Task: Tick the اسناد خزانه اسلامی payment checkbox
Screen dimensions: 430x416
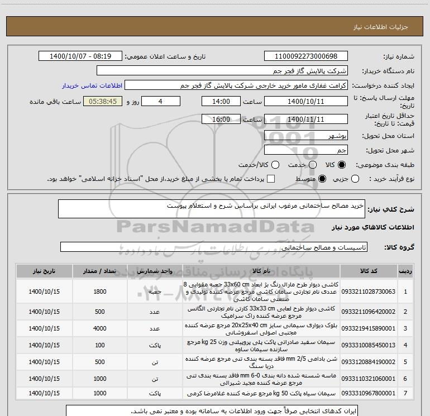Action: 271,179
